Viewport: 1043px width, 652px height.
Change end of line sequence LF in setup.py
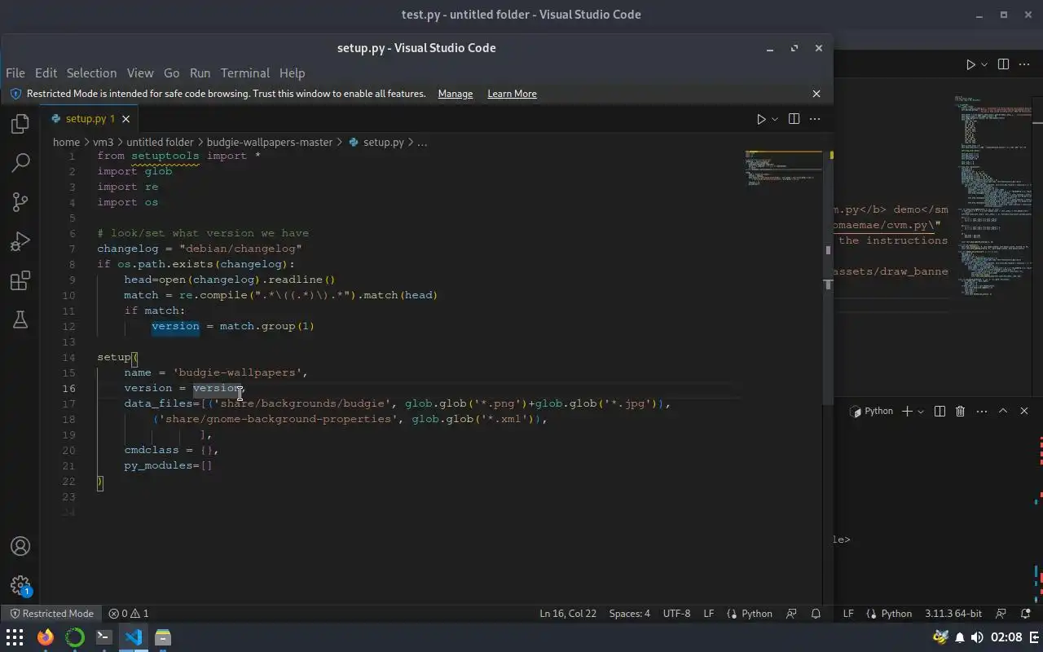coord(709,614)
